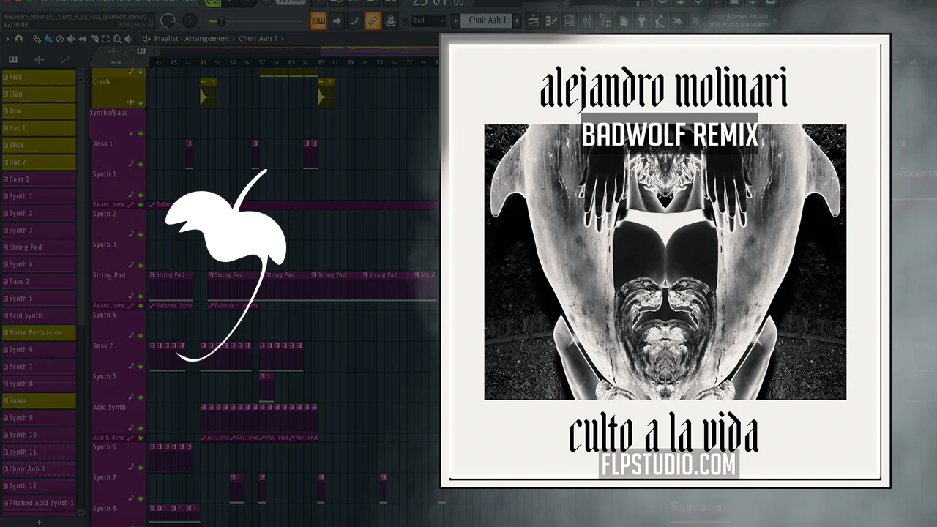Click bar 65 on the playlist timeline ruler
The image size is (937, 527).
point(321,62)
